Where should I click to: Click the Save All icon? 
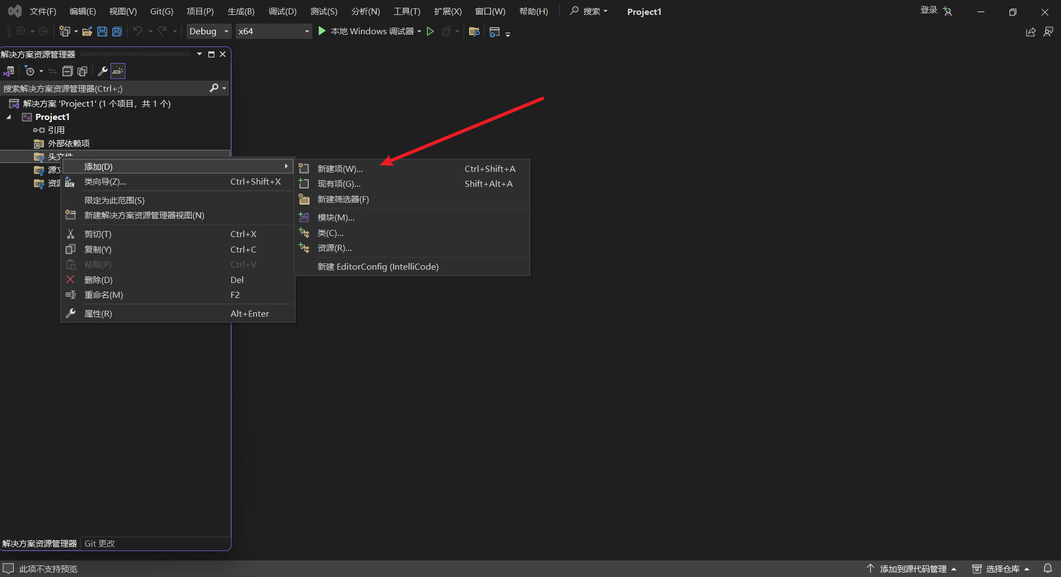[x=117, y=32]
